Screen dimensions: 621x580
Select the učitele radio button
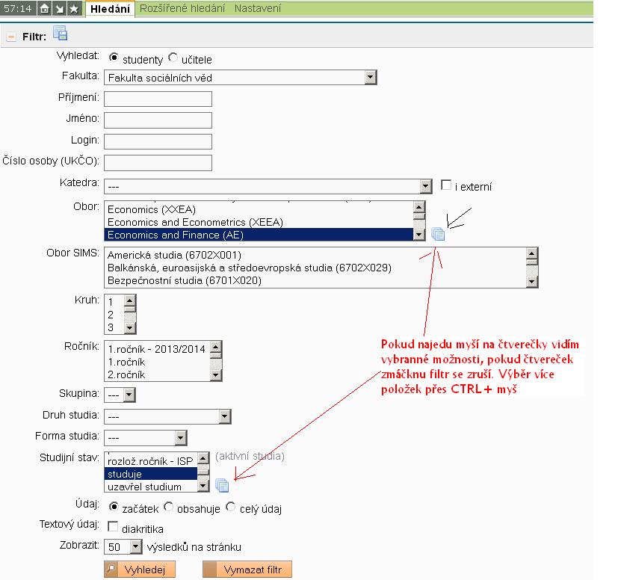173,58
